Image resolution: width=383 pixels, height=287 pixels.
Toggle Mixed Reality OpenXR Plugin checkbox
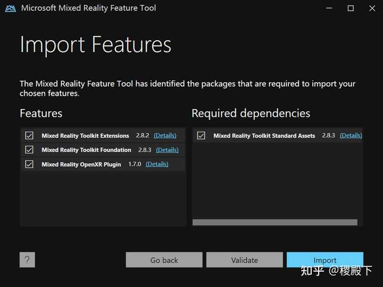click(29, 164)
